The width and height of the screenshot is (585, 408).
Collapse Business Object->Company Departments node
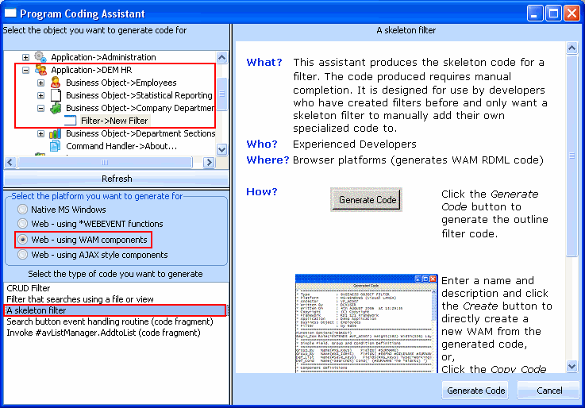click(40, 108)
